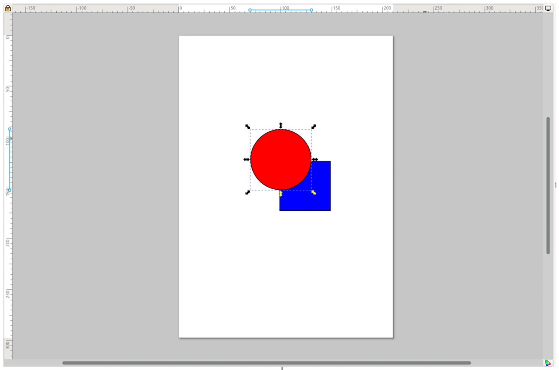
Task: Click the yellow bottom-right corner scale handle
Action: [x=314, y=192]
